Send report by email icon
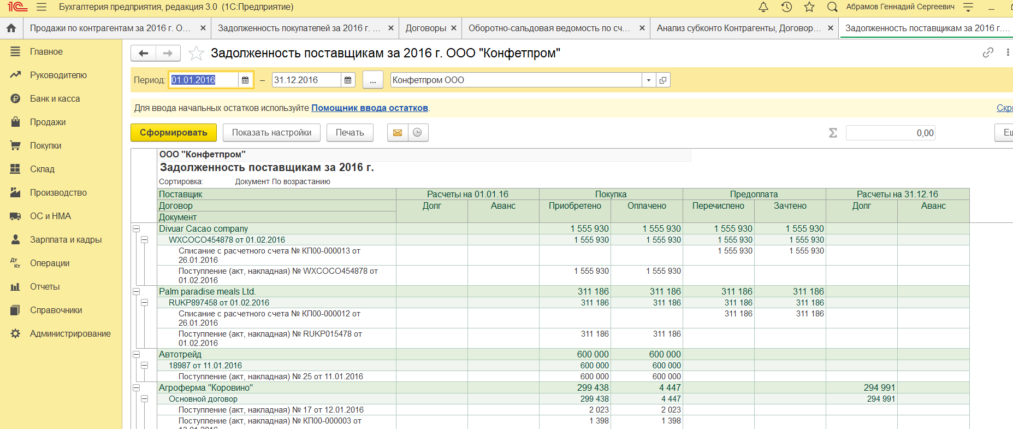The height and width of the screenshot is (429, 1013). click(398, 133)
